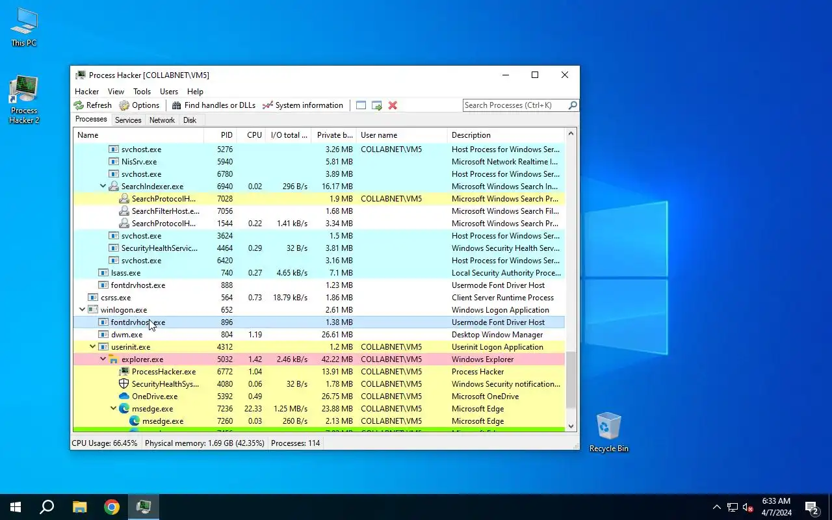Viewport: 832px width, 520px height.
Task: Click the SecurityHealthSystray shield icon
Action: (124, 384)
